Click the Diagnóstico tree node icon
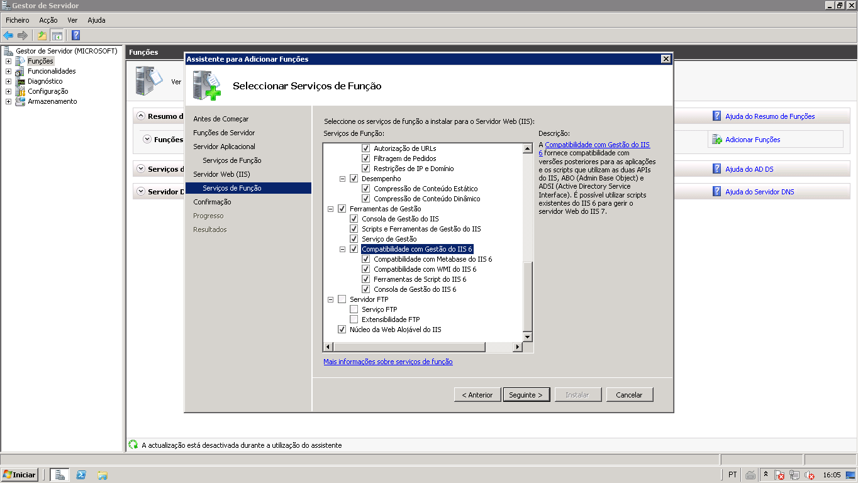Screen dimensions: 858x483 20,81
